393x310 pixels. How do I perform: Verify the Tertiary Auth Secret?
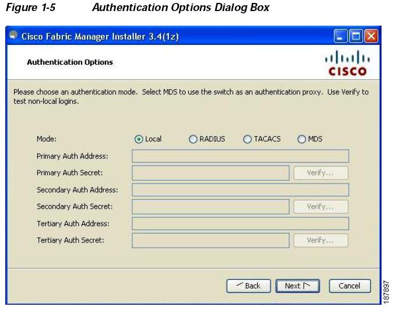click(x=321, y=241)
